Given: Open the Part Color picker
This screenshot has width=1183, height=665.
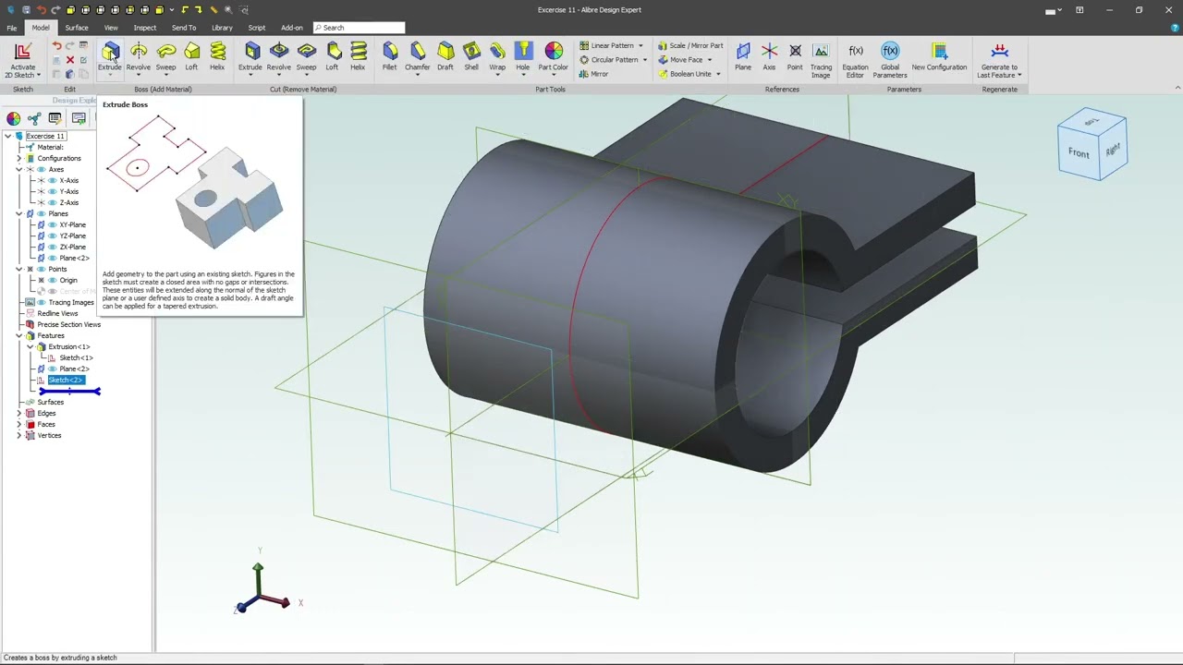Looking at the screenshot, I should pos(554,55).
